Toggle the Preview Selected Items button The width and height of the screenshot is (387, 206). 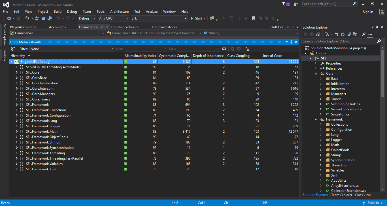pos(370,35)
